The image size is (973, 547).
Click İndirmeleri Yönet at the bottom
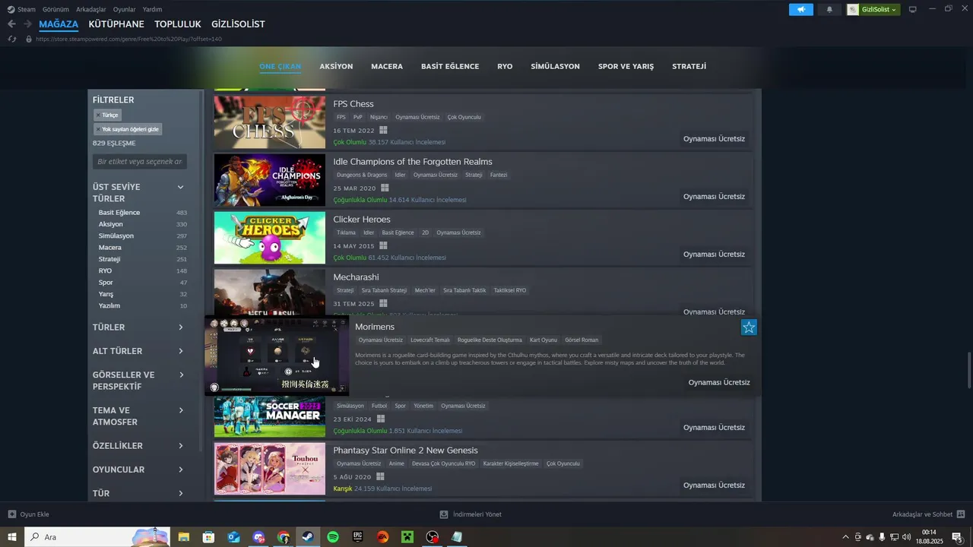pyautogui.click(x=477, y=514)
